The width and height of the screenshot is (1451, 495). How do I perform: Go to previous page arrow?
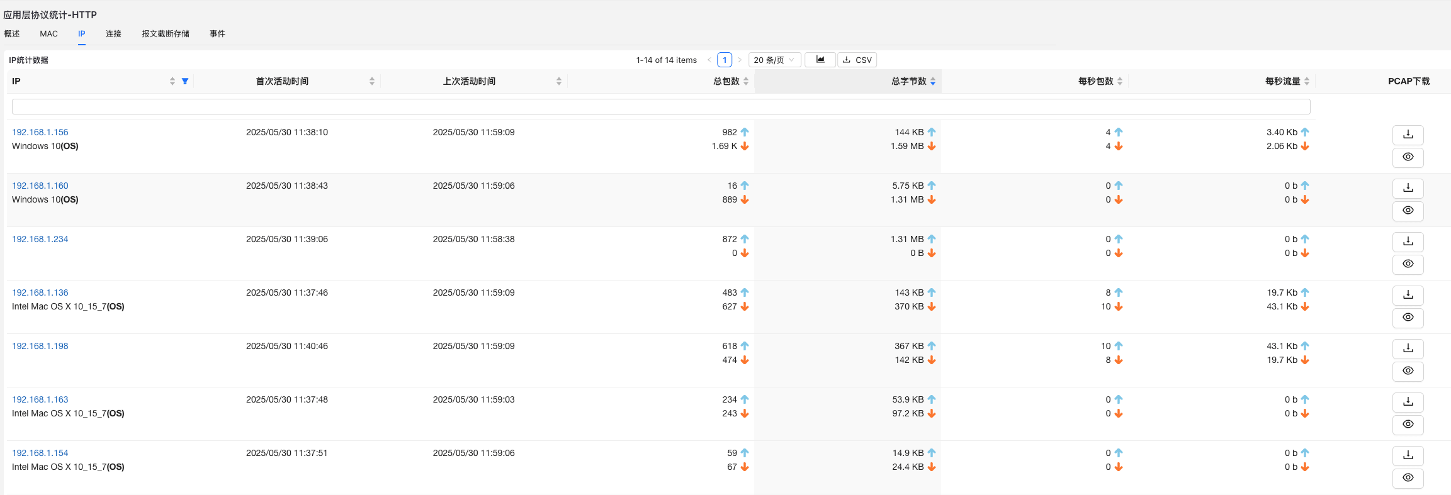coord(709,60)
